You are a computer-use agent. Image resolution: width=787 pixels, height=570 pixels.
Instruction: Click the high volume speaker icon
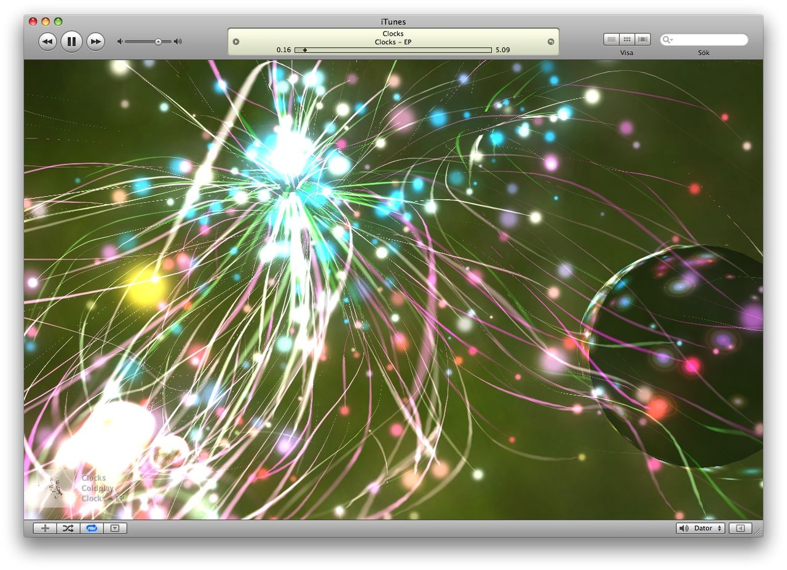point(178,42)
